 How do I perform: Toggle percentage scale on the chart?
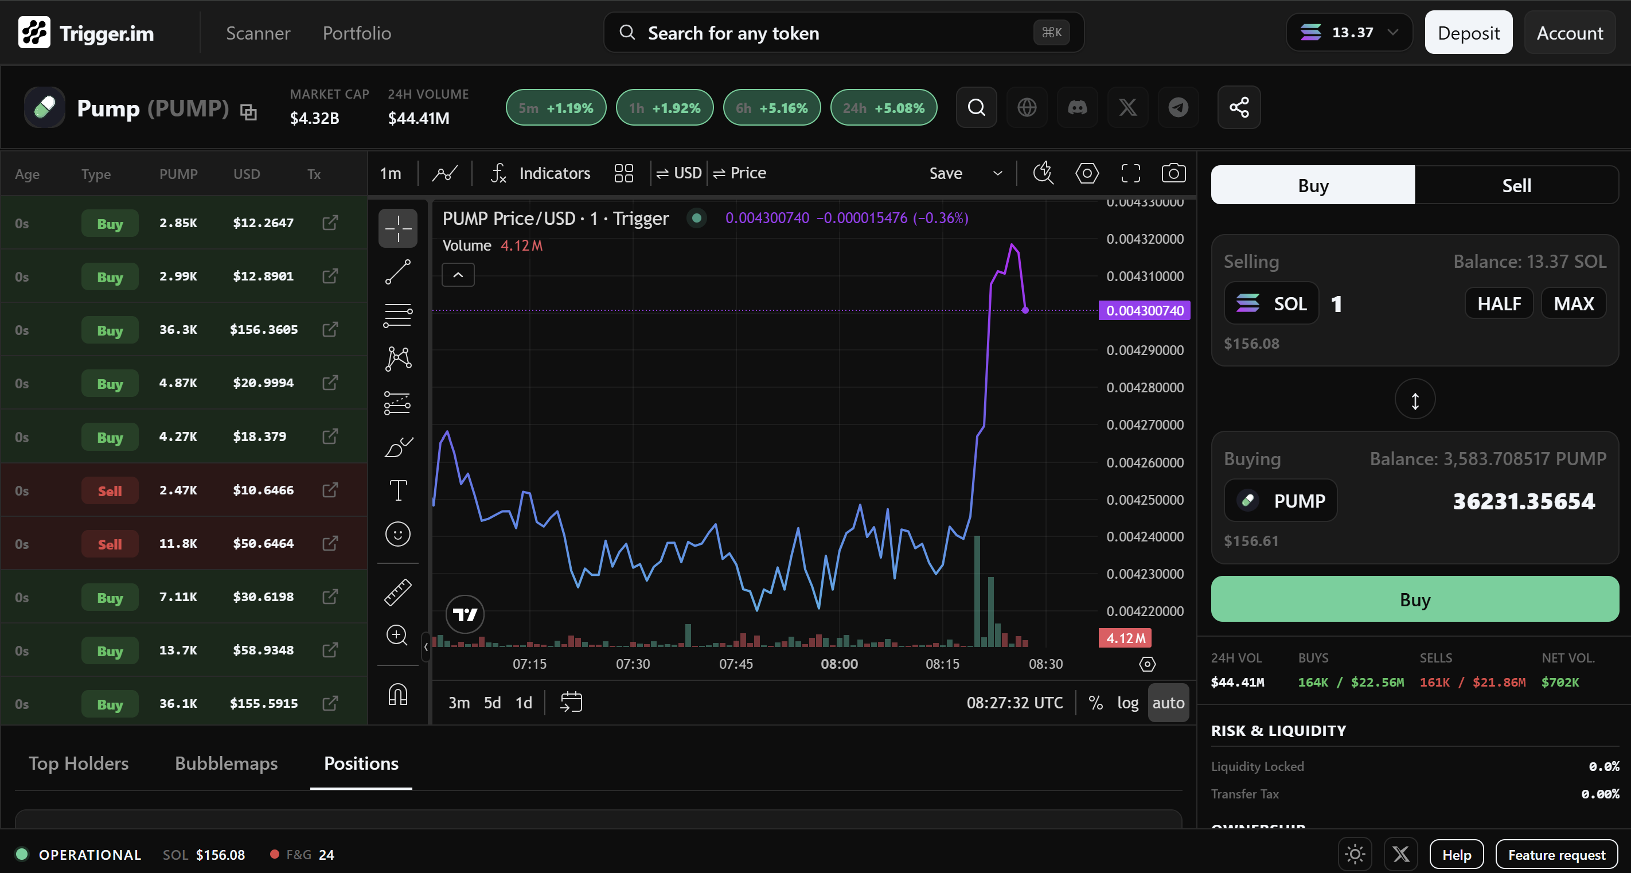pyautogui.click(x=1096, y=702)
